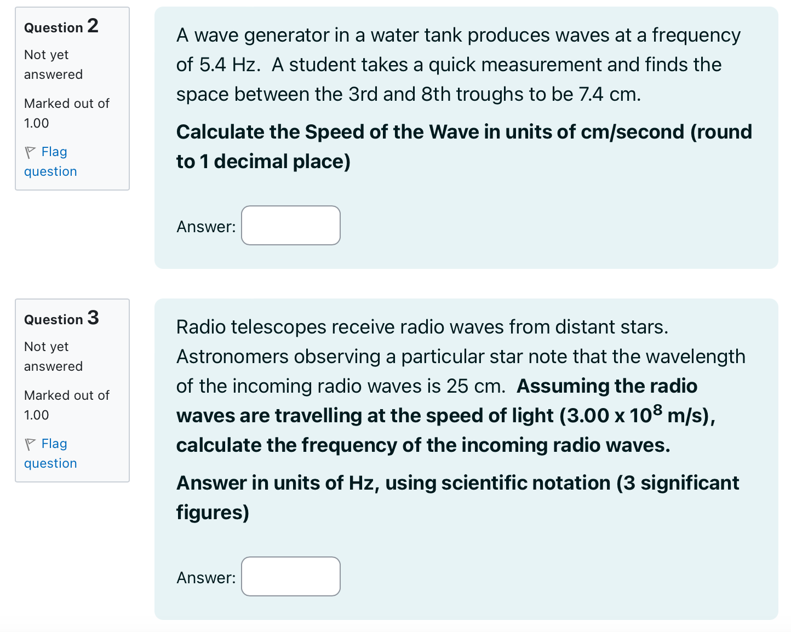The image size is (791, 632).
Task: Click the 'Not yet answered' status under Question 3
Action: click(53, 356)
